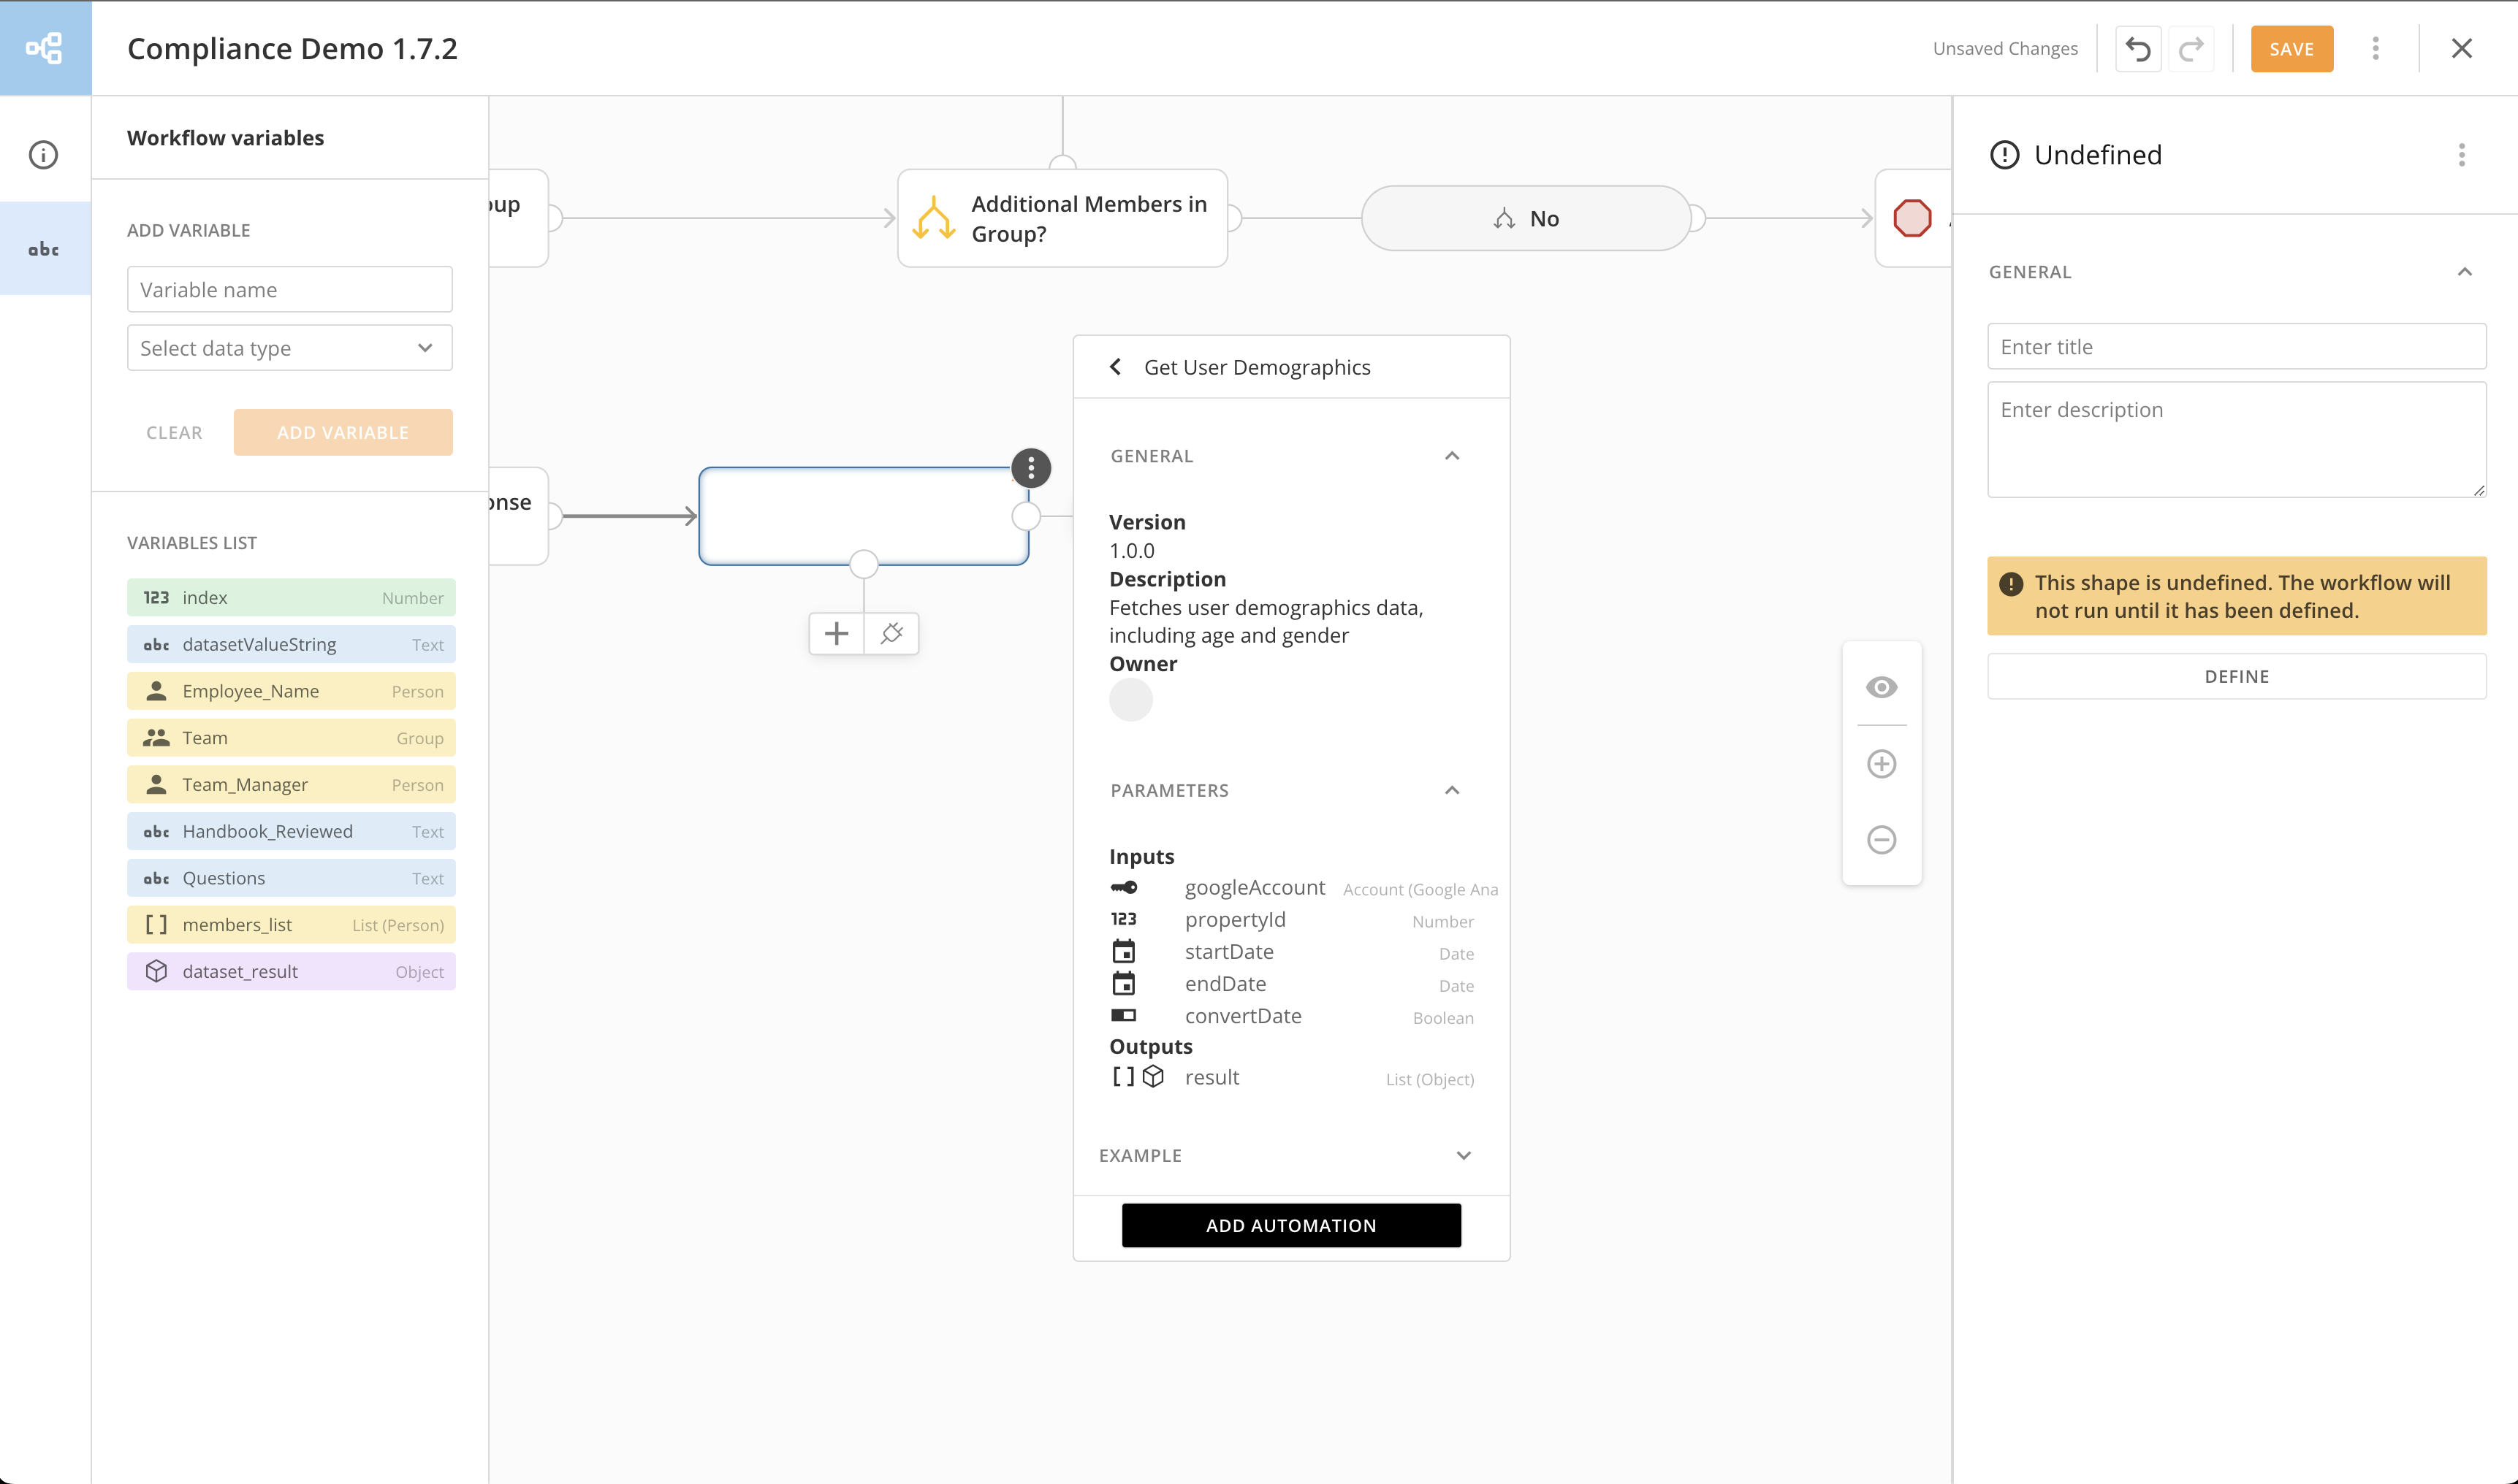Select the dataset_result variable
The height and width of the screenshot is (1484, 2518).
(x=291, y=972)
